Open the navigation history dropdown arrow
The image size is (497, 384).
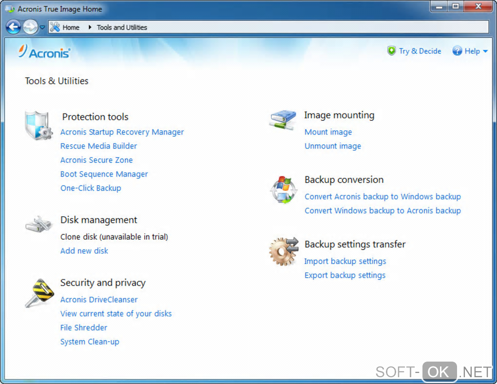[42, 27]
